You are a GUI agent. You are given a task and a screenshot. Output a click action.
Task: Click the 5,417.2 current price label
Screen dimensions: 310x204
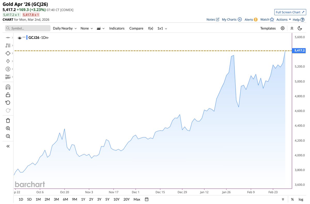pyautogui.click(x=299, y=51)
